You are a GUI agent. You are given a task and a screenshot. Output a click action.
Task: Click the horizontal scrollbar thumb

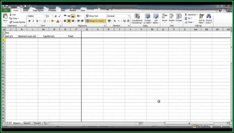(190, 123)
